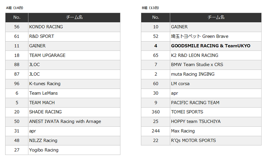
Task: Select HOPPY team TSUCHIYA row
Action: point(196,121)
